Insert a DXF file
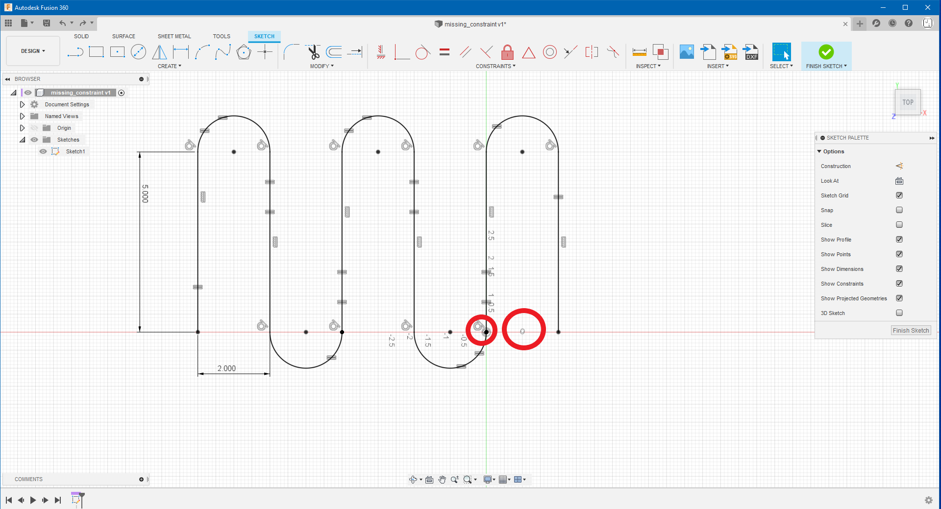Screen dimensions: 941x509 (x=751, y=52)
